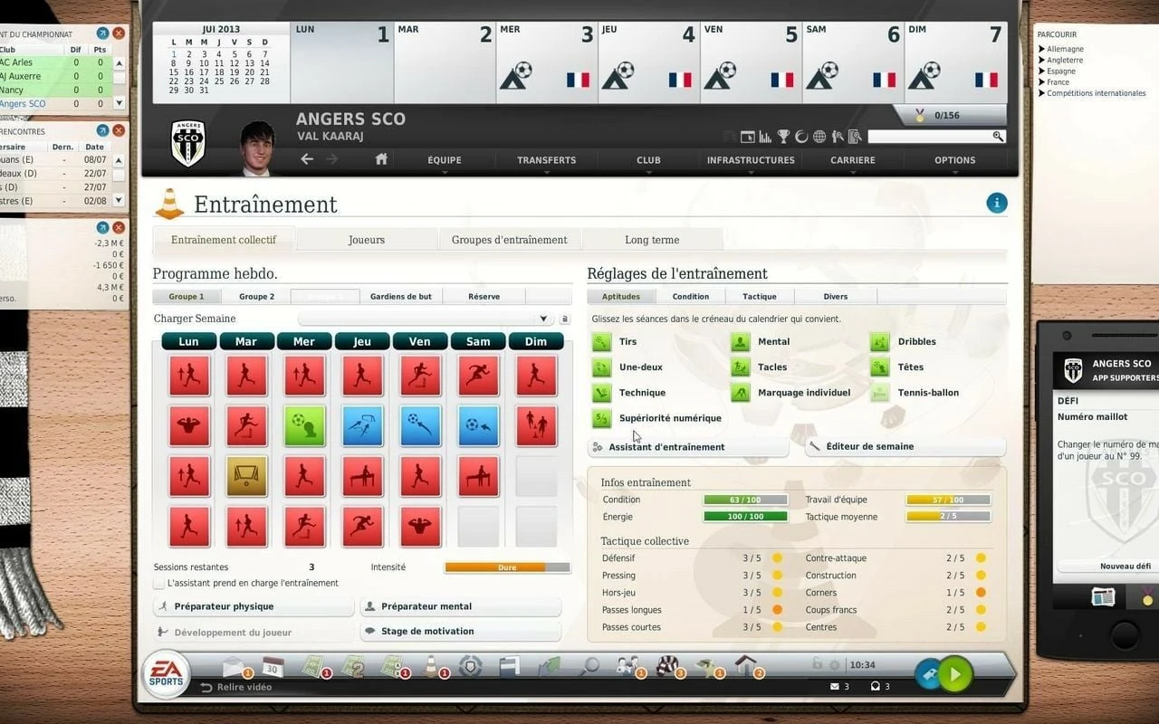This screenshot has width=1159, height=724.
Task: Adjust the Intensité slider marked 'Dure'
Action: (x=505, y=567)
